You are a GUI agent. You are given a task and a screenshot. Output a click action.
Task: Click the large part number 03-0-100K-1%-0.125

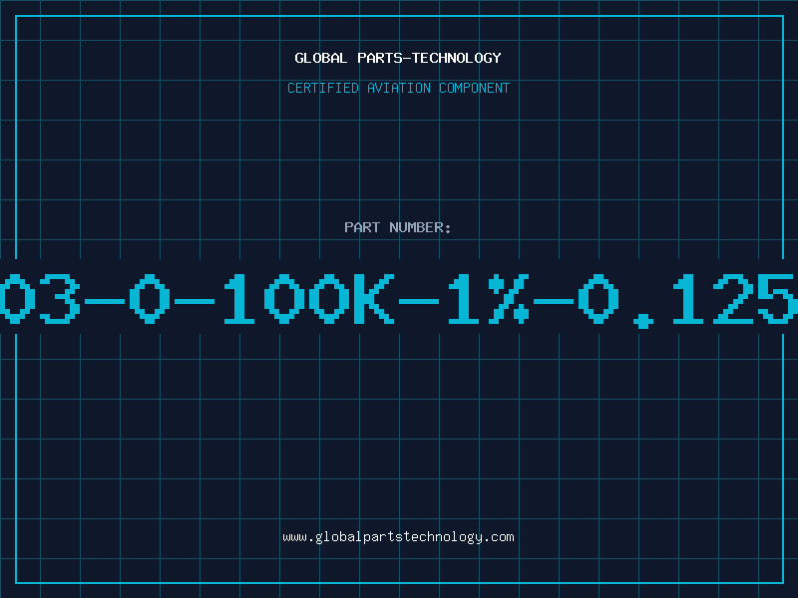[399, 300]
